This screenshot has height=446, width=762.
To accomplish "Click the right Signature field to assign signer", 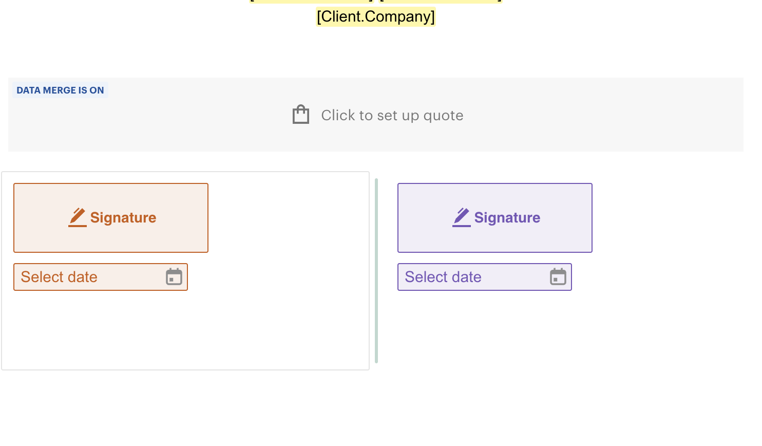I will coord(494,217).
